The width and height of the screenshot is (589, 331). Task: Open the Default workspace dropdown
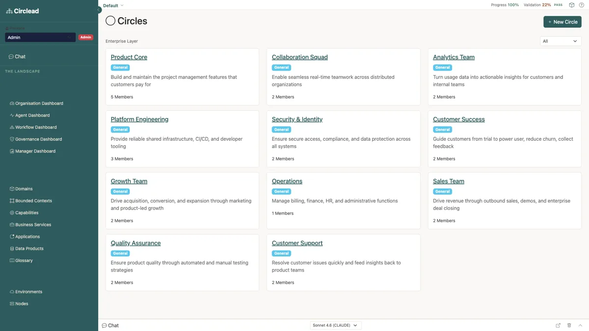coord(113,5)
